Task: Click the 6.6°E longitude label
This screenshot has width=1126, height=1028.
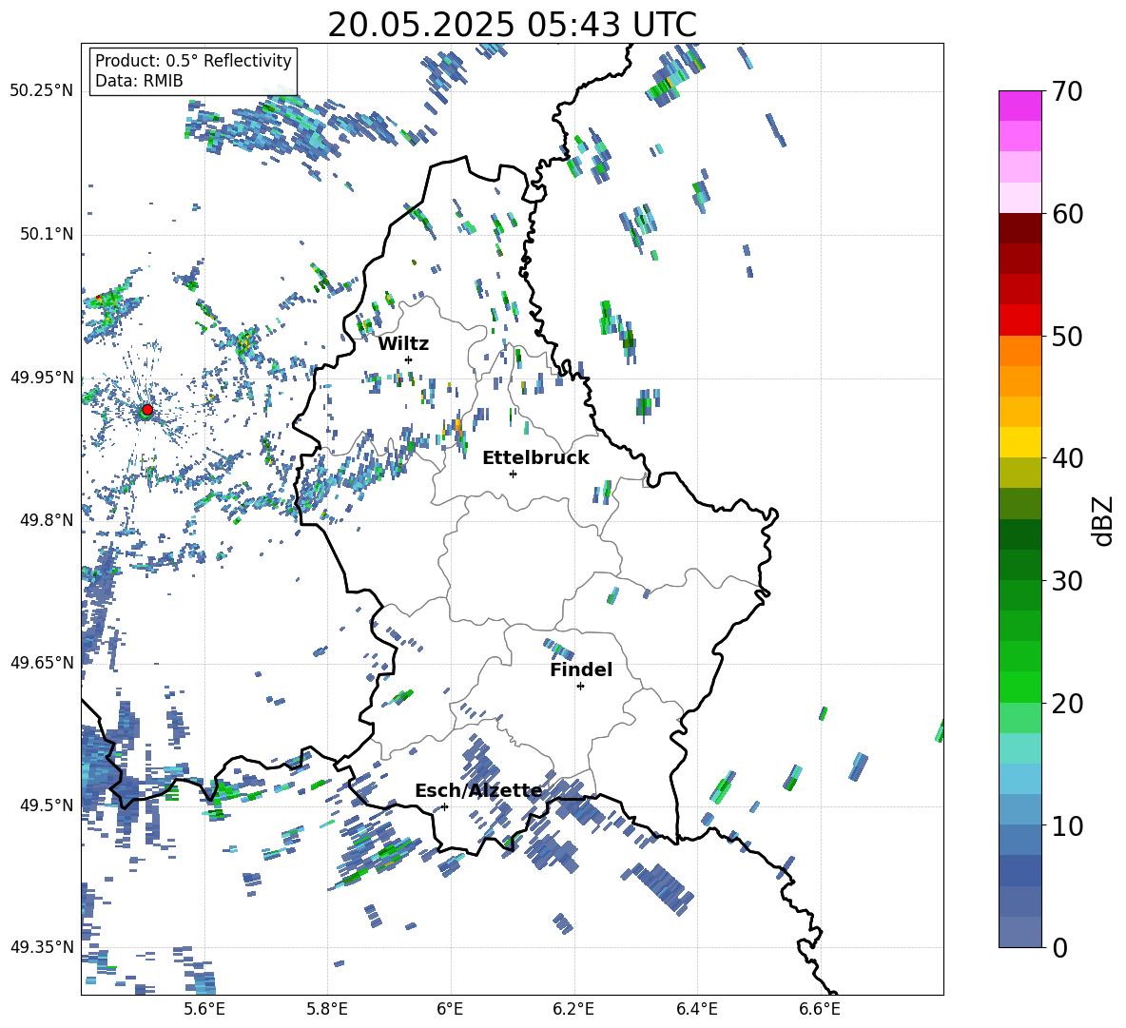Action: pos(820,1009)
